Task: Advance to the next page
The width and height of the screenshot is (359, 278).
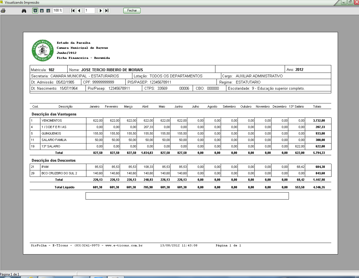Action: click(100, 11)
